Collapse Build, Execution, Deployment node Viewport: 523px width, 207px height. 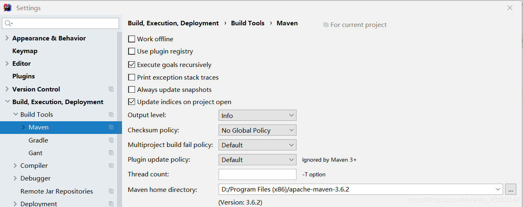click(x=7, y=102)
